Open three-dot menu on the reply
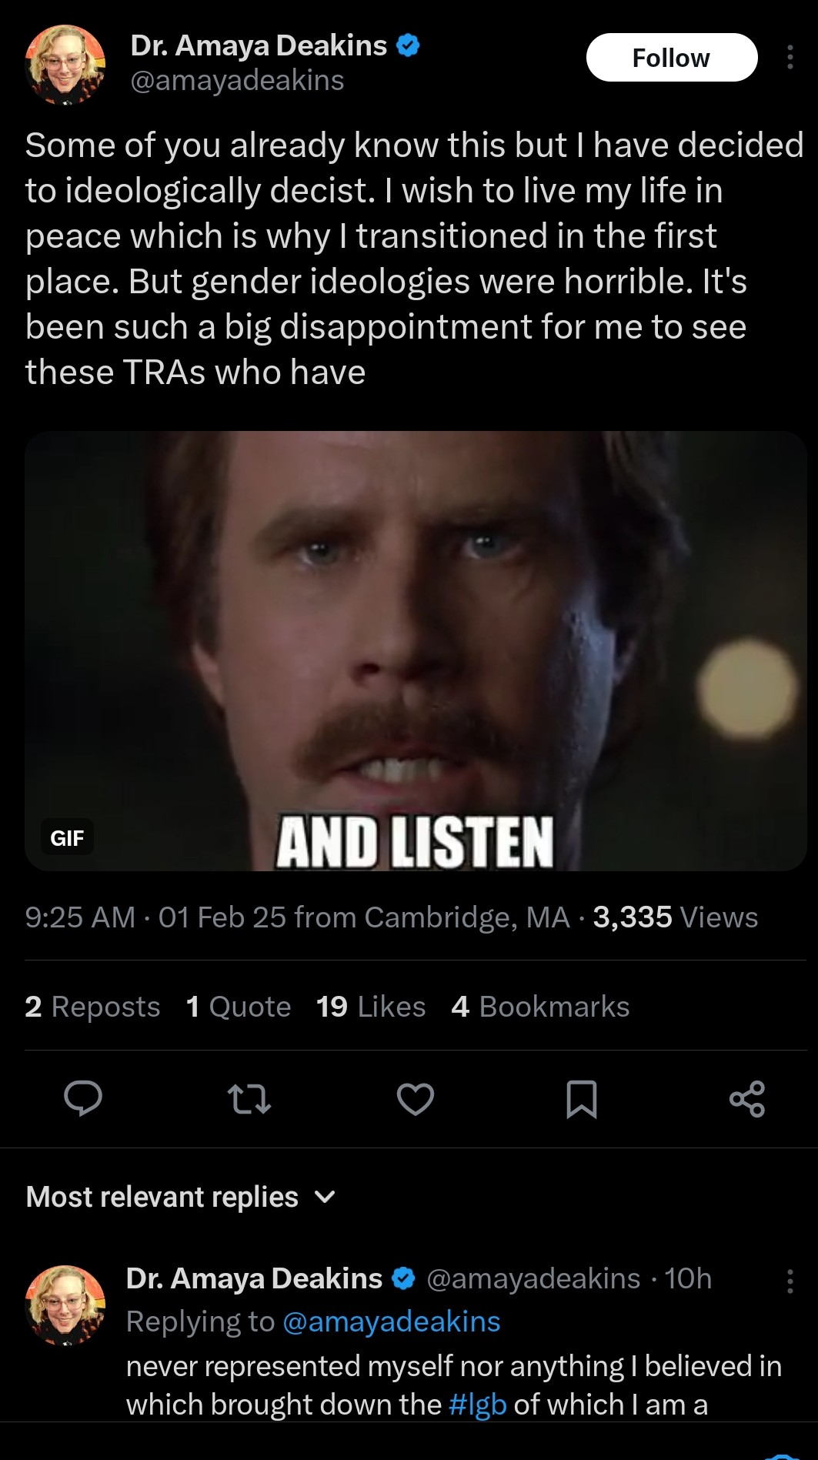This screenshot has height=1460, width=818. (x=790, y=1281)
